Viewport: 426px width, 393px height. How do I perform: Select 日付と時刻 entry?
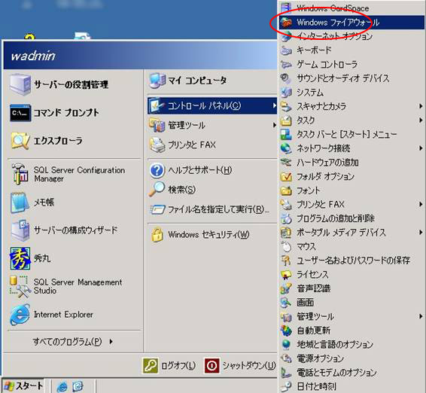(x=351, y=386)
